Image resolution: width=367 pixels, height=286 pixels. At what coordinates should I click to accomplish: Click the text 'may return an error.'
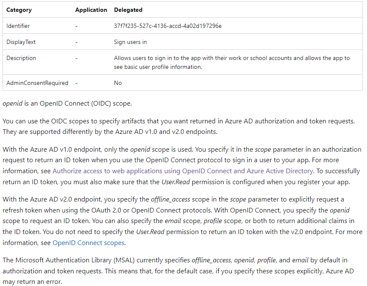pos(32,281)
